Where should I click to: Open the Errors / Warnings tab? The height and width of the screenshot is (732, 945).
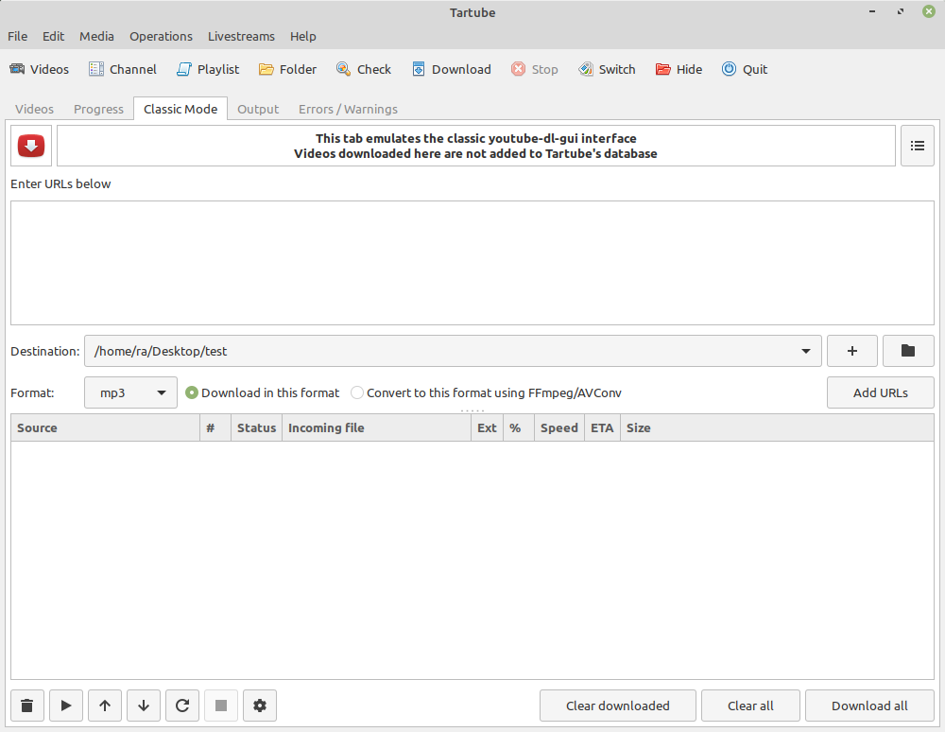348,109
